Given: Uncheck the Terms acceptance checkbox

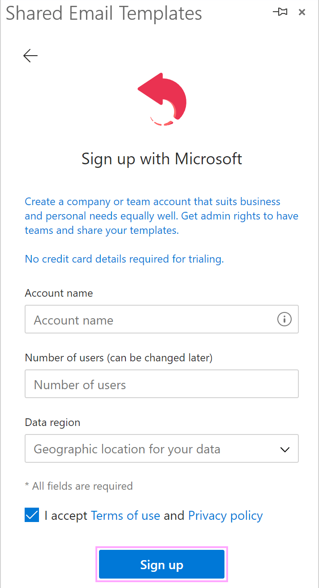Looking at the screenshot, I should [31, 515].
